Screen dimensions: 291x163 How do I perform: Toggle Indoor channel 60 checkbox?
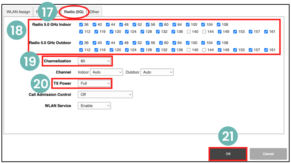[161, 25]
